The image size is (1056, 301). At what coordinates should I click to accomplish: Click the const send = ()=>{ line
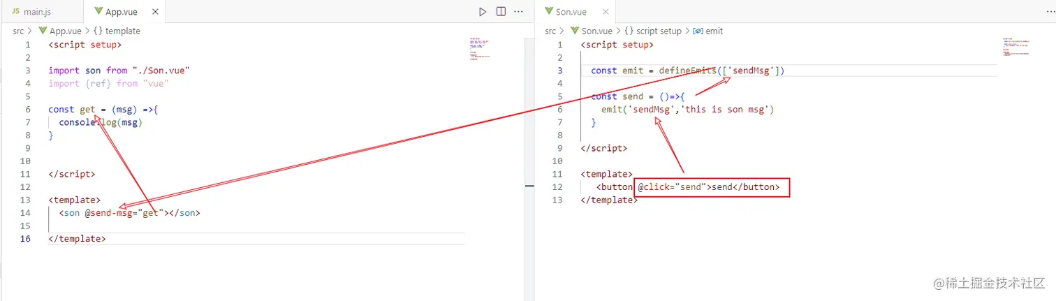pyautogui.click(x=638, y=96)
